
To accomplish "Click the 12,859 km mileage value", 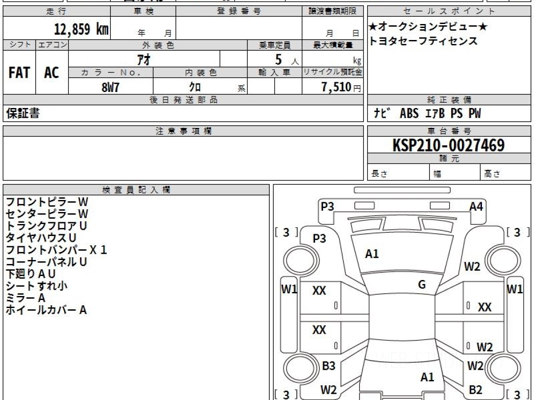I will pyautogui.click(x=81, y=29).
